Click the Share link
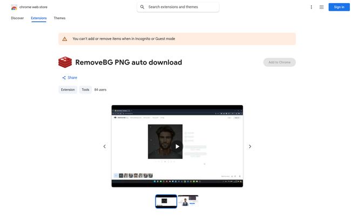Viewport: 351px width, 223px height. point(70,78)
